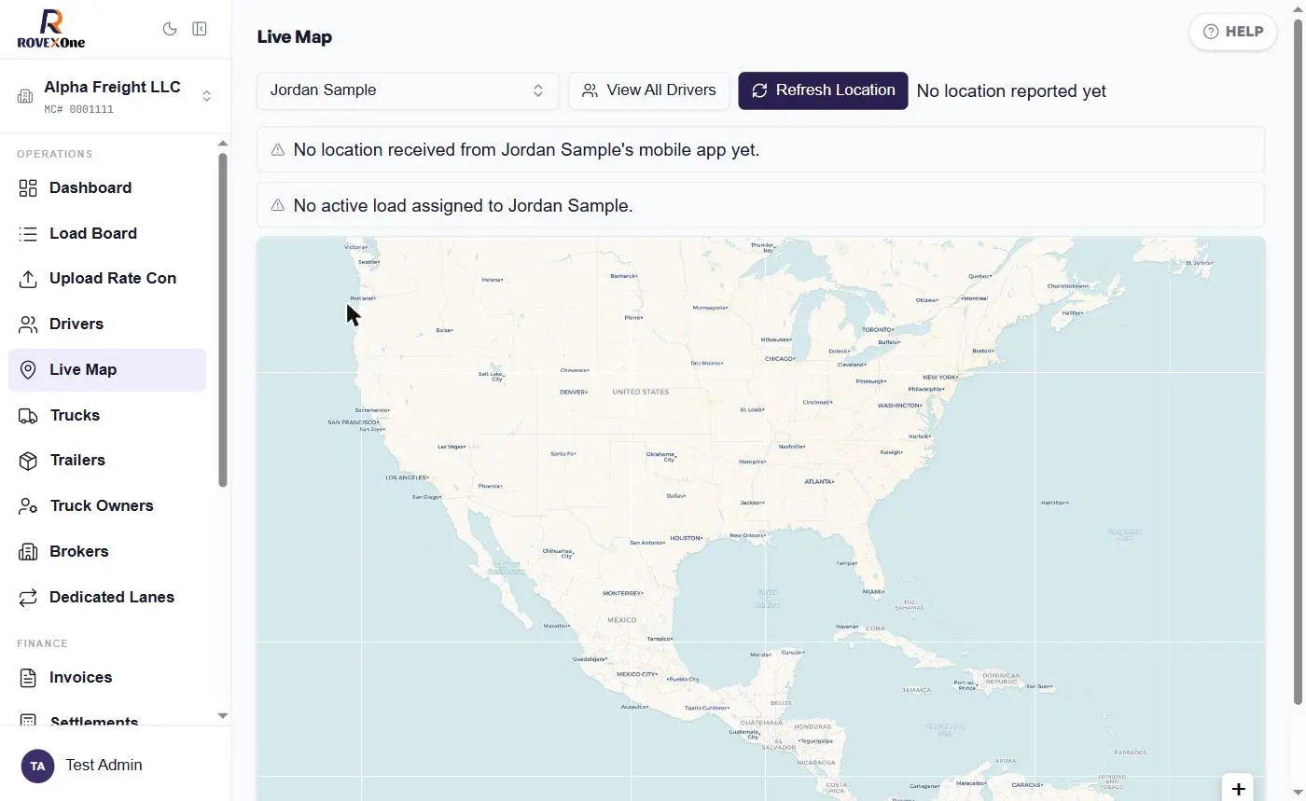
Task: Click the TA avatar circle
Action: point(37,766)
